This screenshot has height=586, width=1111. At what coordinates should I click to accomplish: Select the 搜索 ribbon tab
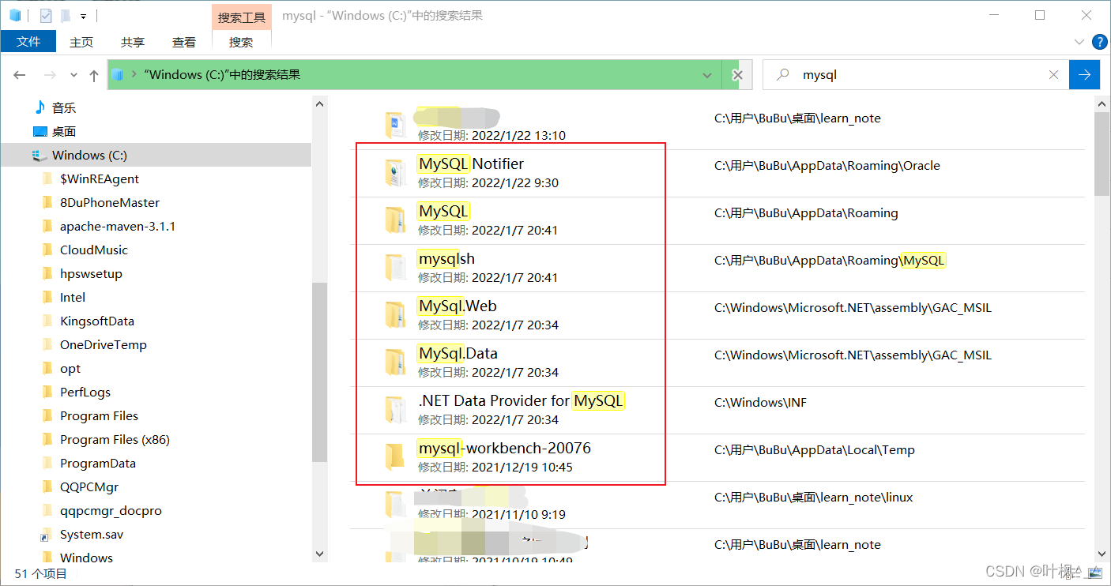tap(241, 42)
